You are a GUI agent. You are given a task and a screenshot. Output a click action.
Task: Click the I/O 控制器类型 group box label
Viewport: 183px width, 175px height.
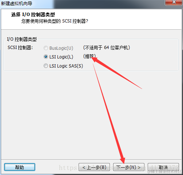tap(22, 39)
